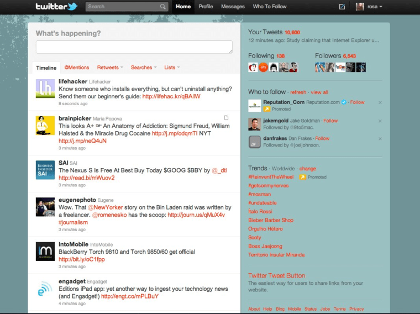420x314 pixels.
Task: Open Messages in the top navigation
Action: [233, 7]
